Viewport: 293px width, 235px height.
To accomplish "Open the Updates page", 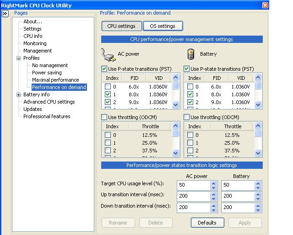I will [x=33, y=109].
